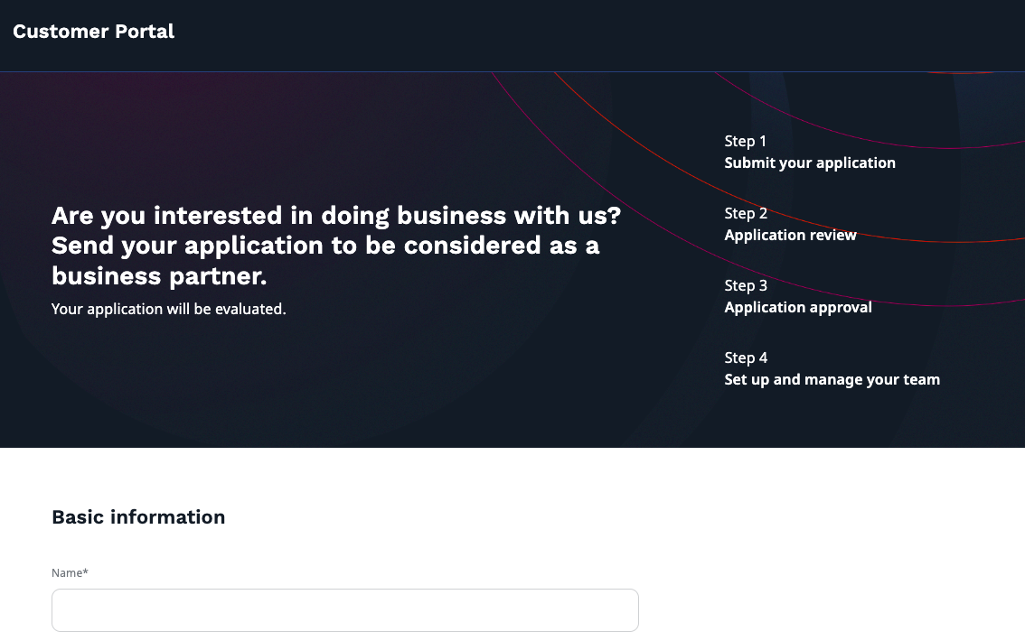This screenshot has height=641, width=1025.
Task: Select the Step 2 label
Action: click(x=745, y=213)
